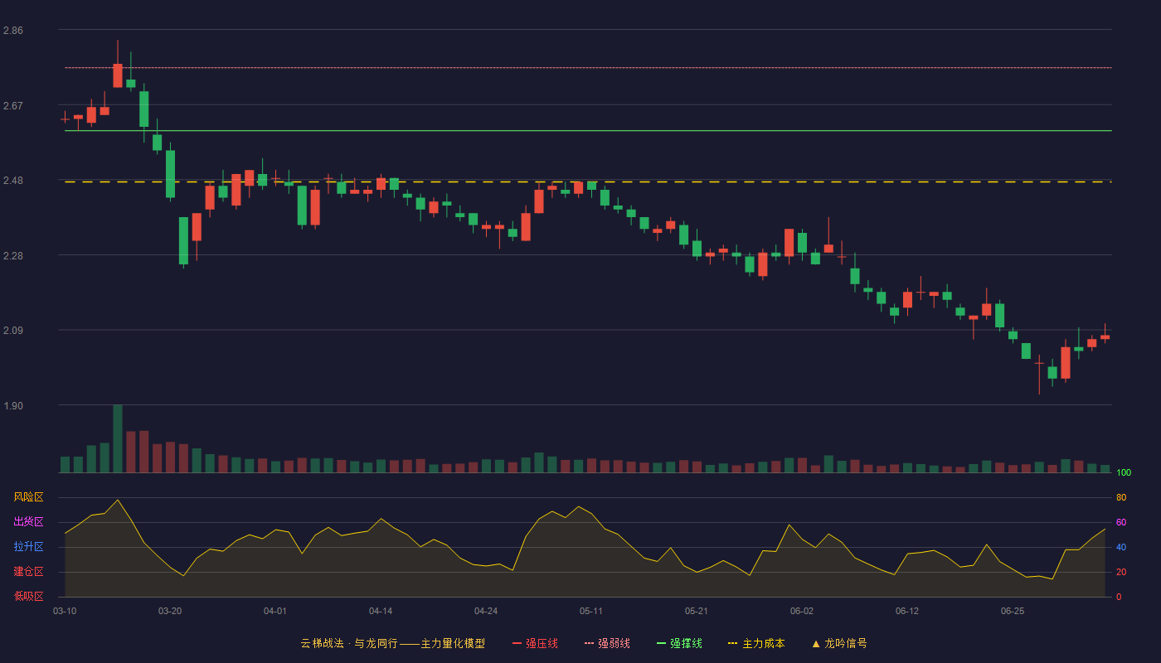
Task: Click the green 100 indicator axis value
Action: tap(1124, 472)
